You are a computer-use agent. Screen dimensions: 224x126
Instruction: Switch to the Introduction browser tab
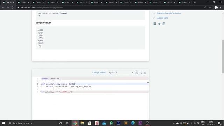pyautogui.click(x=111, y=2)
